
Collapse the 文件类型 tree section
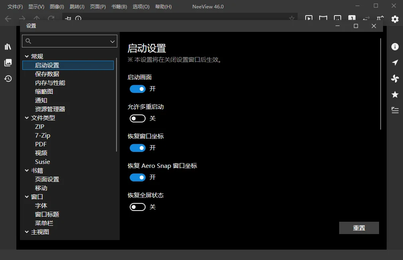tap(27, 118)
